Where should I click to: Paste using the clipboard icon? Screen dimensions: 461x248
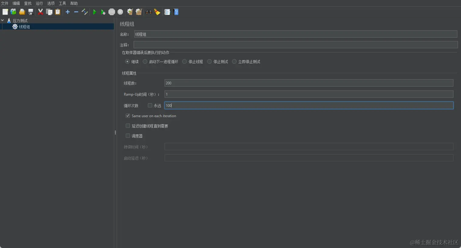pos(58,12)
